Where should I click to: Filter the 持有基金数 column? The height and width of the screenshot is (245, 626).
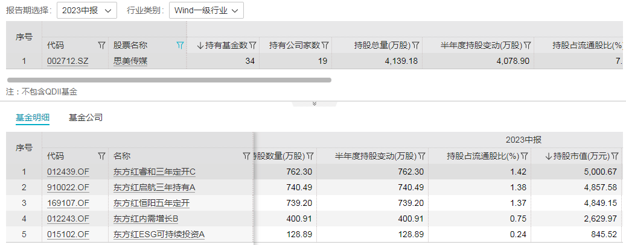(253, 45)
